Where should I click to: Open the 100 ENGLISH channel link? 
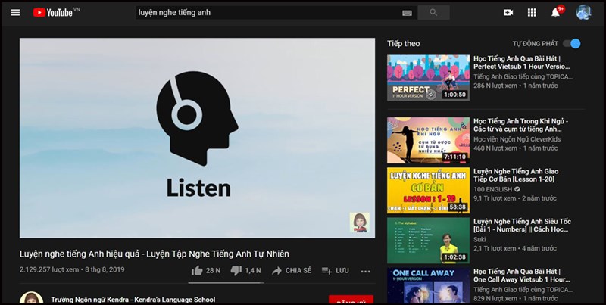[x=493, y=189]
